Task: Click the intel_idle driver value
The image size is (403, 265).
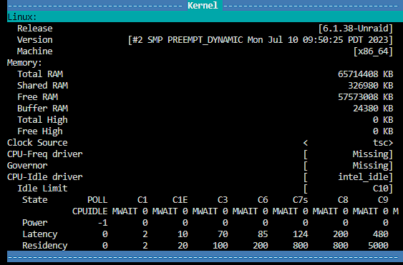Action: tap(349, 177)
